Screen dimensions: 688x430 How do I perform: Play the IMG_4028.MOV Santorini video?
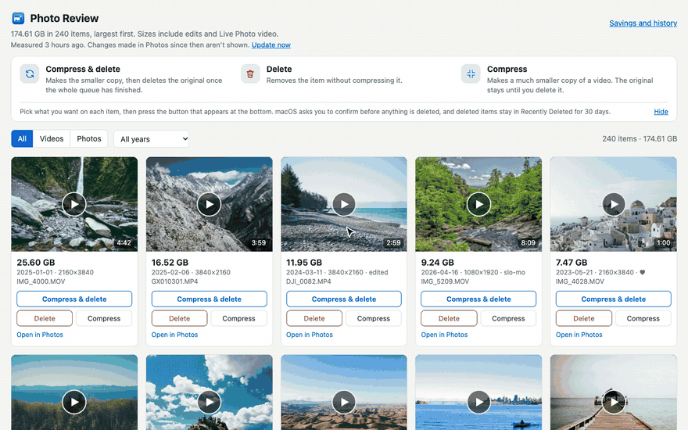pyautogui.click(x=614, y=205)
